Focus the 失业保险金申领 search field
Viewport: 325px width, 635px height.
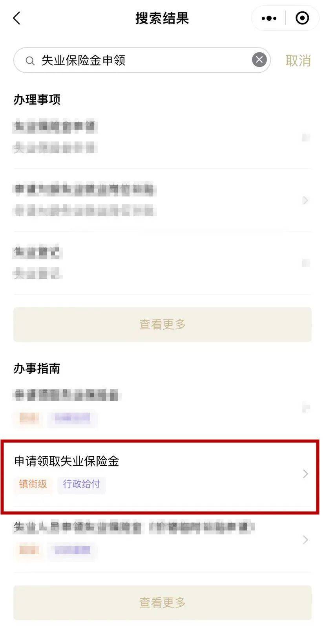pos(142,60)
